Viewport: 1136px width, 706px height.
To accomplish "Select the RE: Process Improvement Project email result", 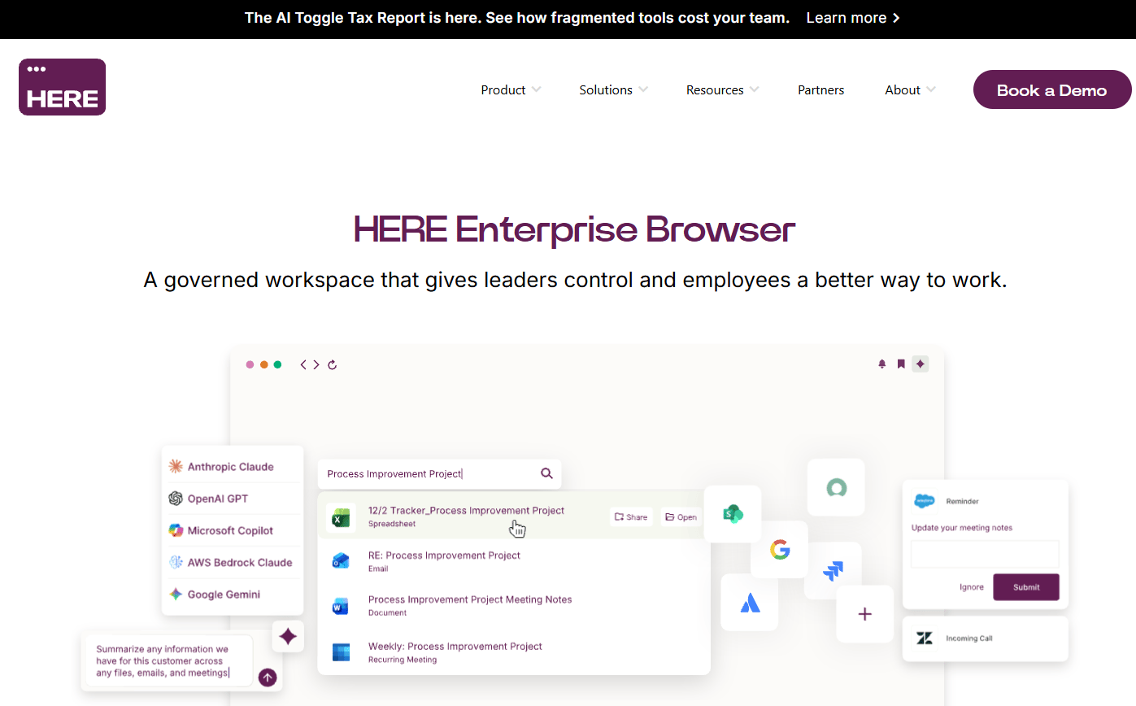I will (x=513, y=561).
